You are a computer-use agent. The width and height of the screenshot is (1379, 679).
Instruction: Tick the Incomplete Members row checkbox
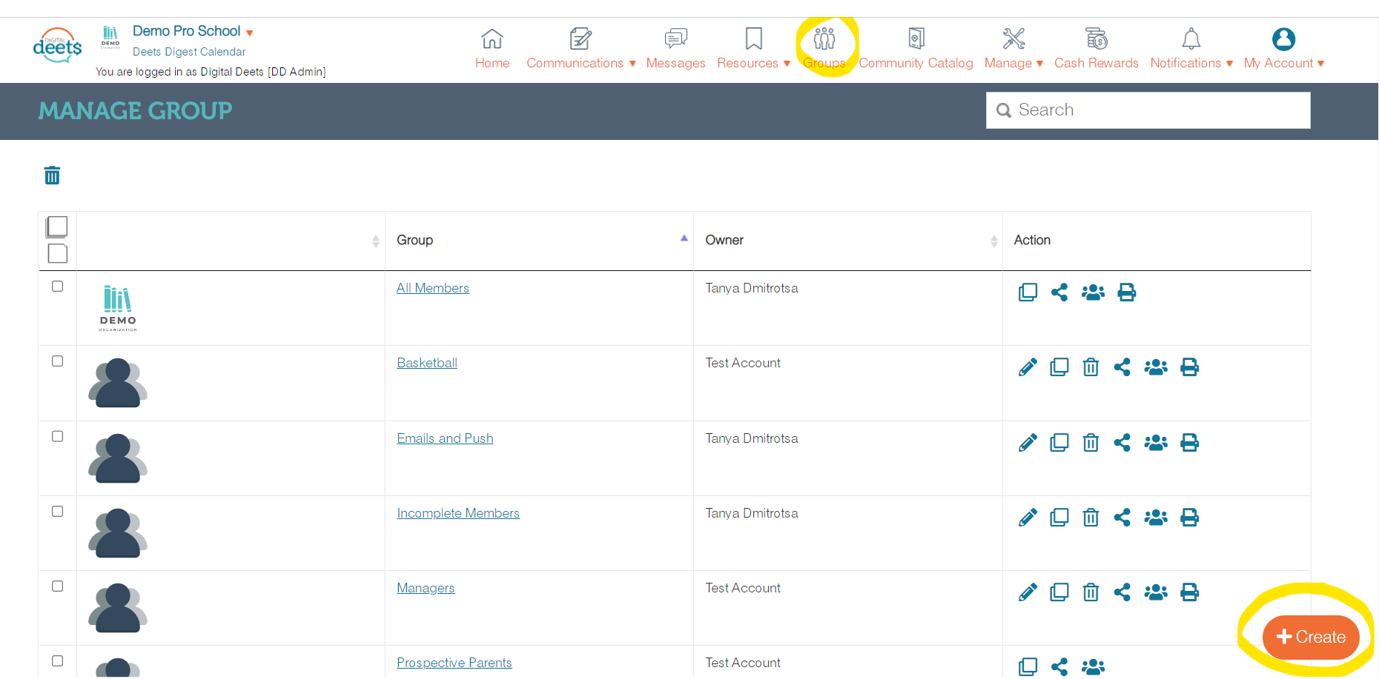click(x=57, y=512)
